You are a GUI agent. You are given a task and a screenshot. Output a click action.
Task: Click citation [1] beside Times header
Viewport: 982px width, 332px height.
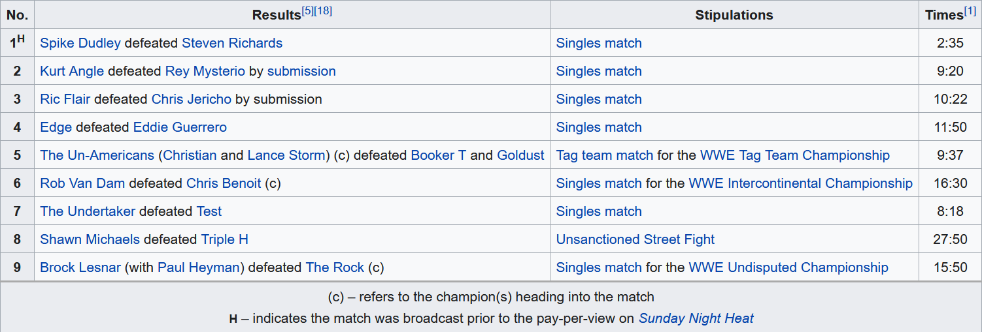[x=970, y=10]
